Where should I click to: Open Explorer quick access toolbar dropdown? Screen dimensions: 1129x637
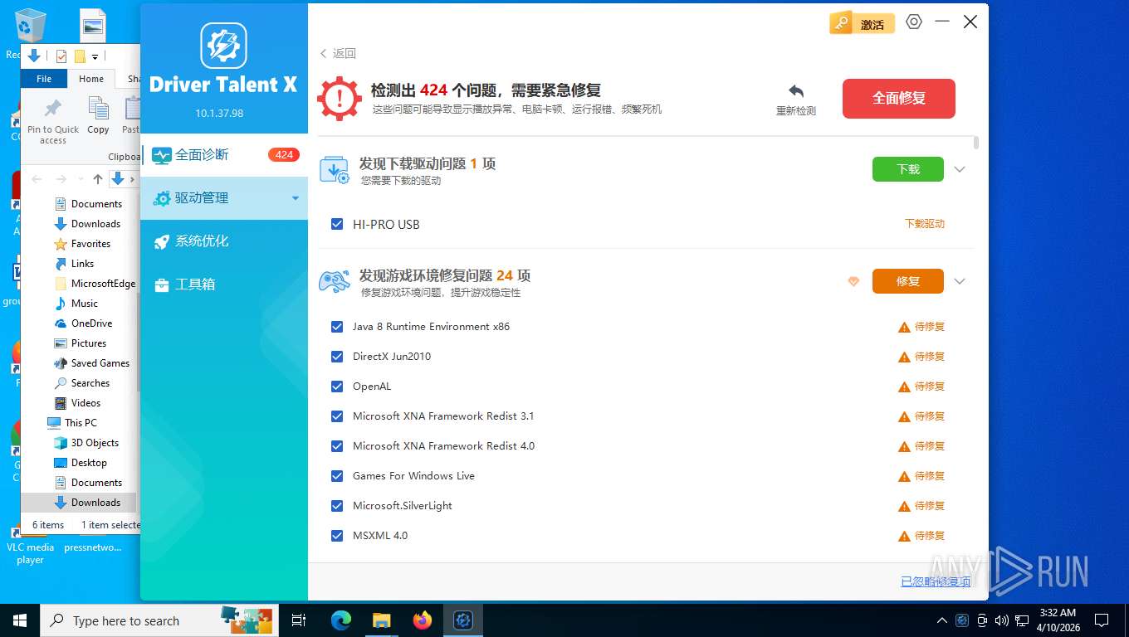(x=95, y=57)
